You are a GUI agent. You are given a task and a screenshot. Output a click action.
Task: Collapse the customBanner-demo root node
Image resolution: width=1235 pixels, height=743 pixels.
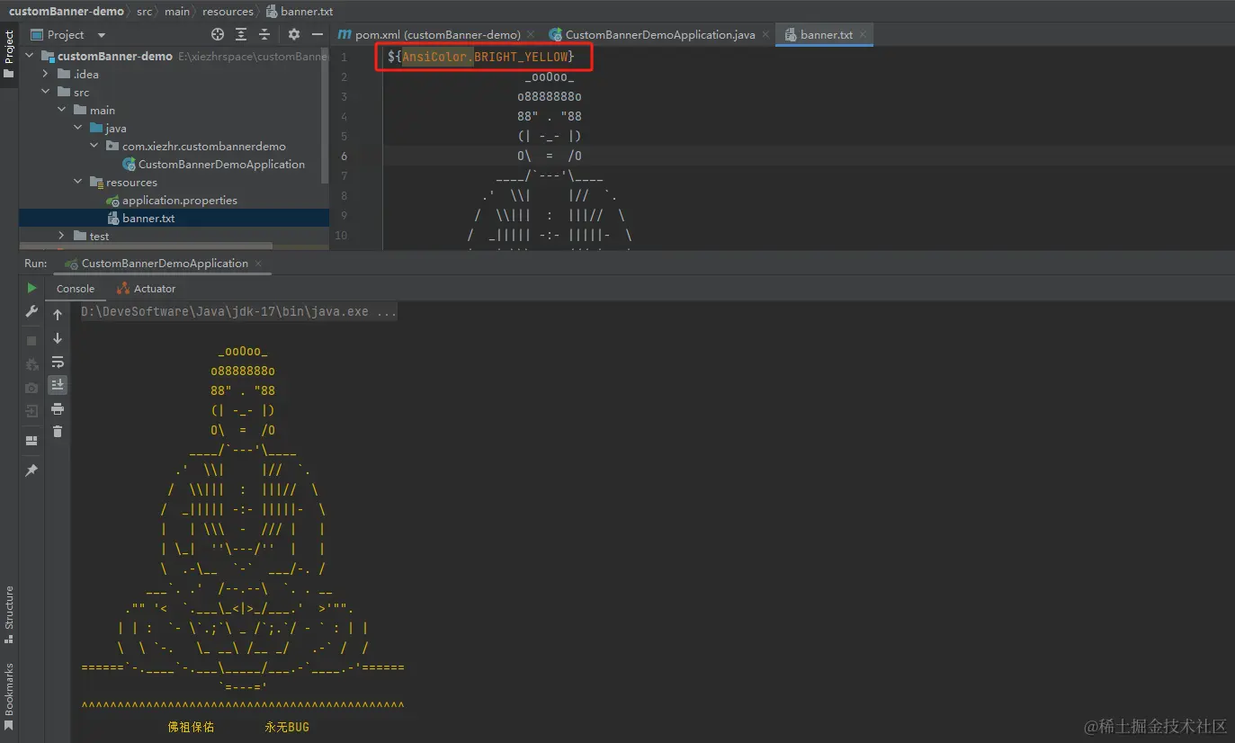tap(29, 56)
